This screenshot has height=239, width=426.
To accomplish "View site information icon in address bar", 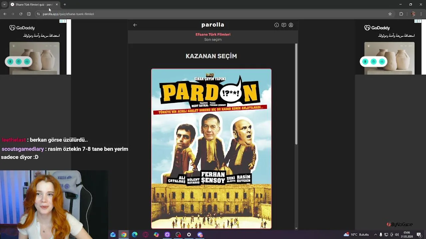I will pyautogui.click(x=38, y=14).
